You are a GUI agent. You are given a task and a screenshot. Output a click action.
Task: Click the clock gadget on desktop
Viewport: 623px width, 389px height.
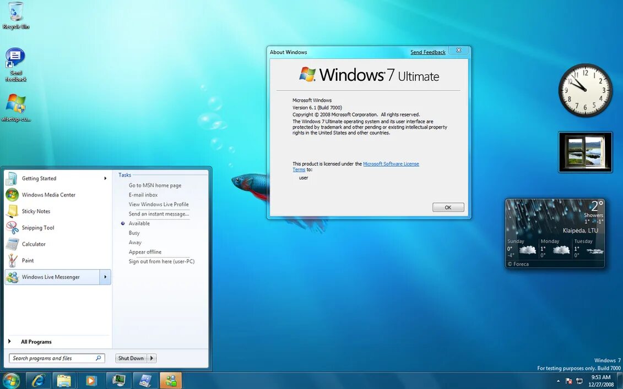(585, 90)
